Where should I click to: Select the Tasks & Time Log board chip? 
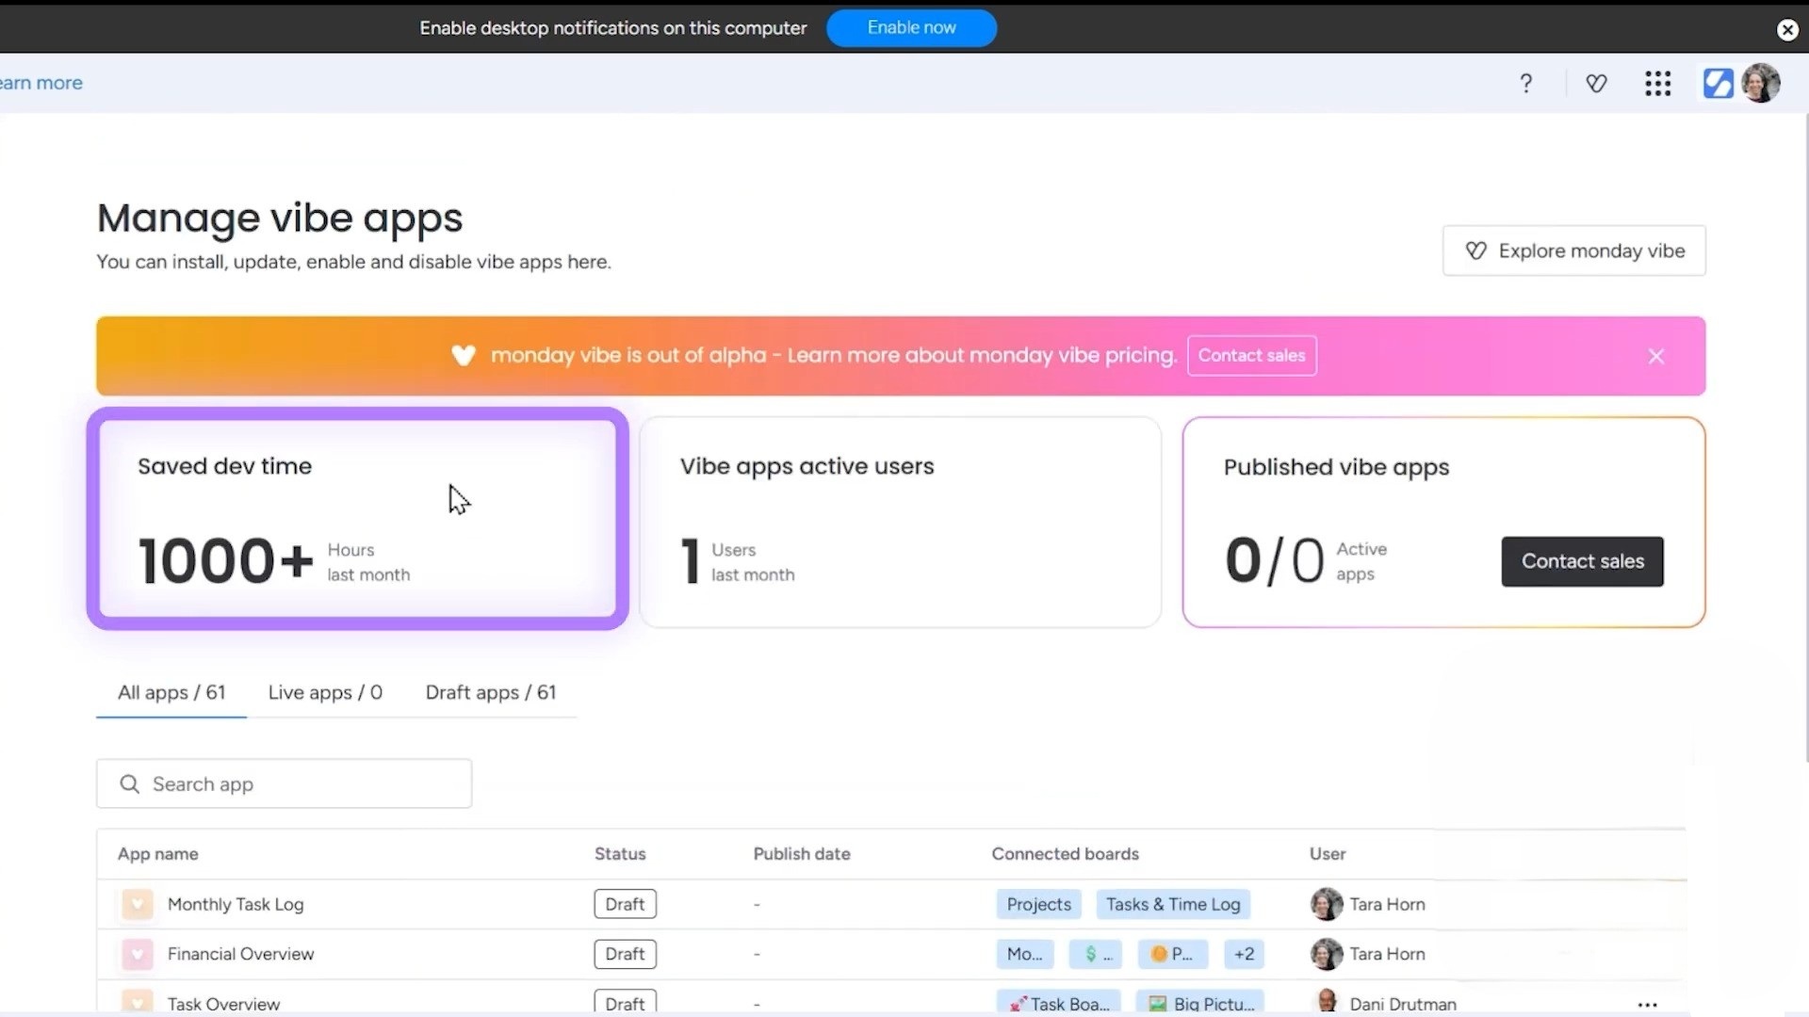pos(1173,903)
